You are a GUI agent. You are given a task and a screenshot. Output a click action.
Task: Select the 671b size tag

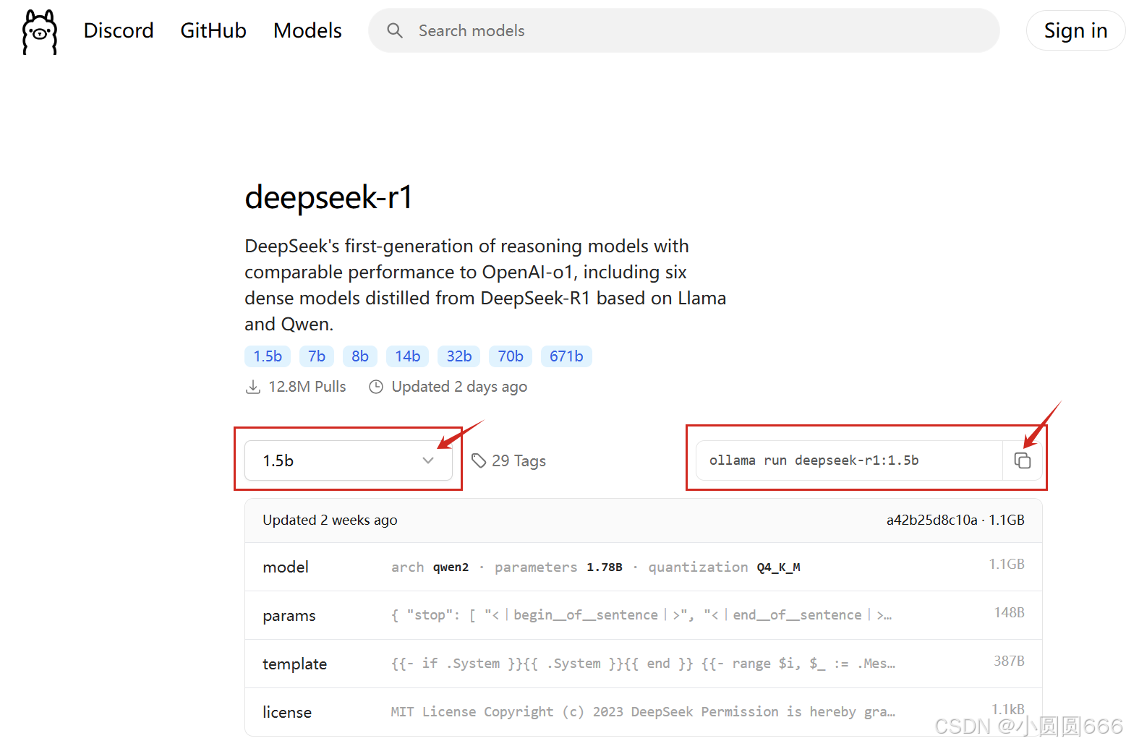566,356
